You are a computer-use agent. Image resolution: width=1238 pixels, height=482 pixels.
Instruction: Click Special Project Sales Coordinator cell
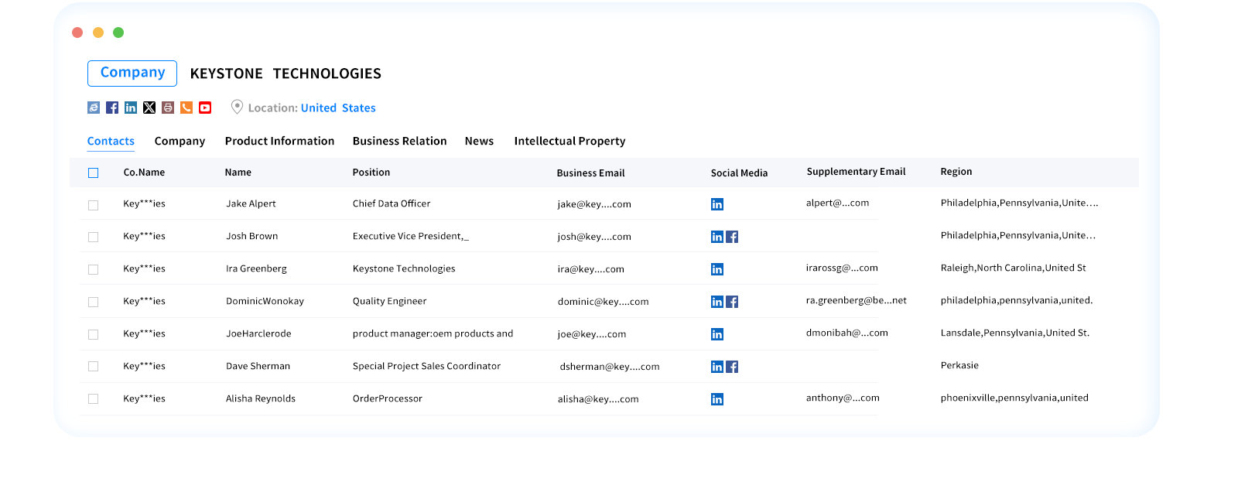click(426, 367)
